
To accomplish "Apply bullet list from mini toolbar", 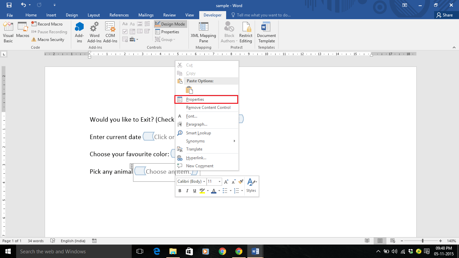I will [225, 190].
